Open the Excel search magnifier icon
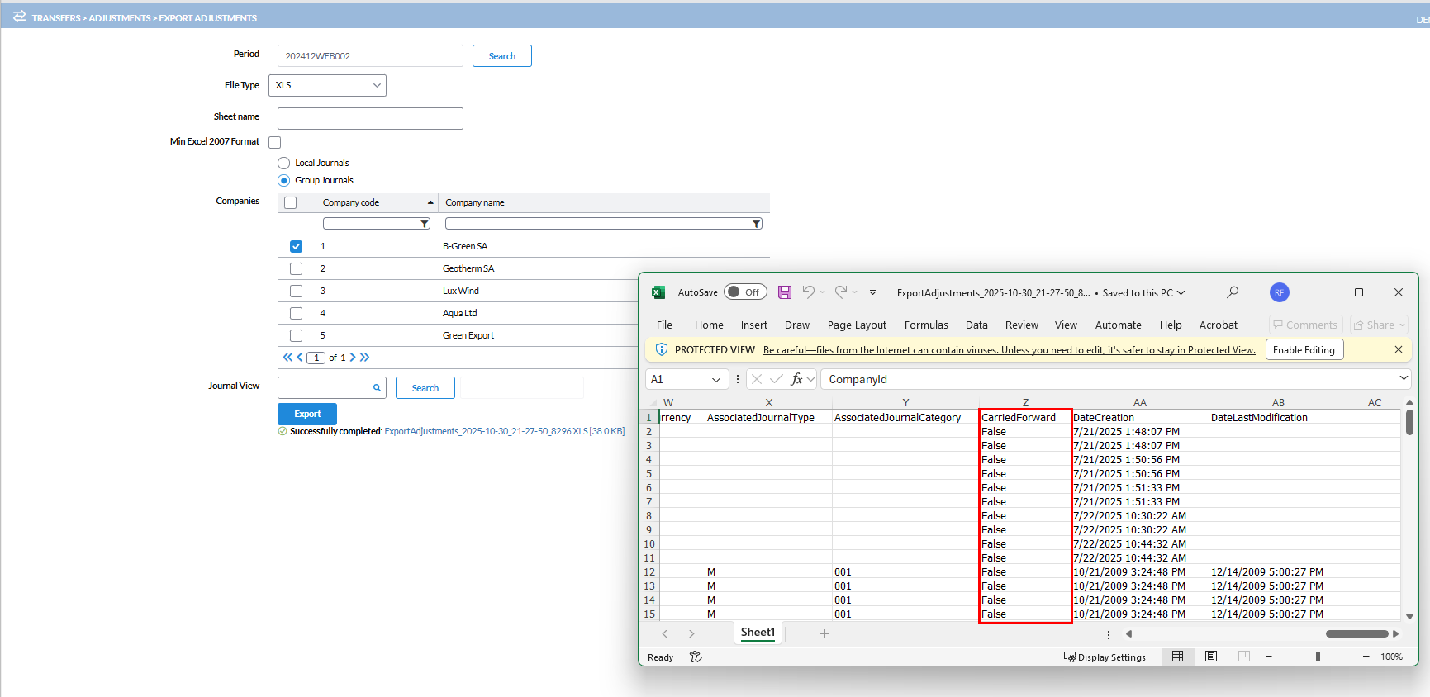 1233,292
